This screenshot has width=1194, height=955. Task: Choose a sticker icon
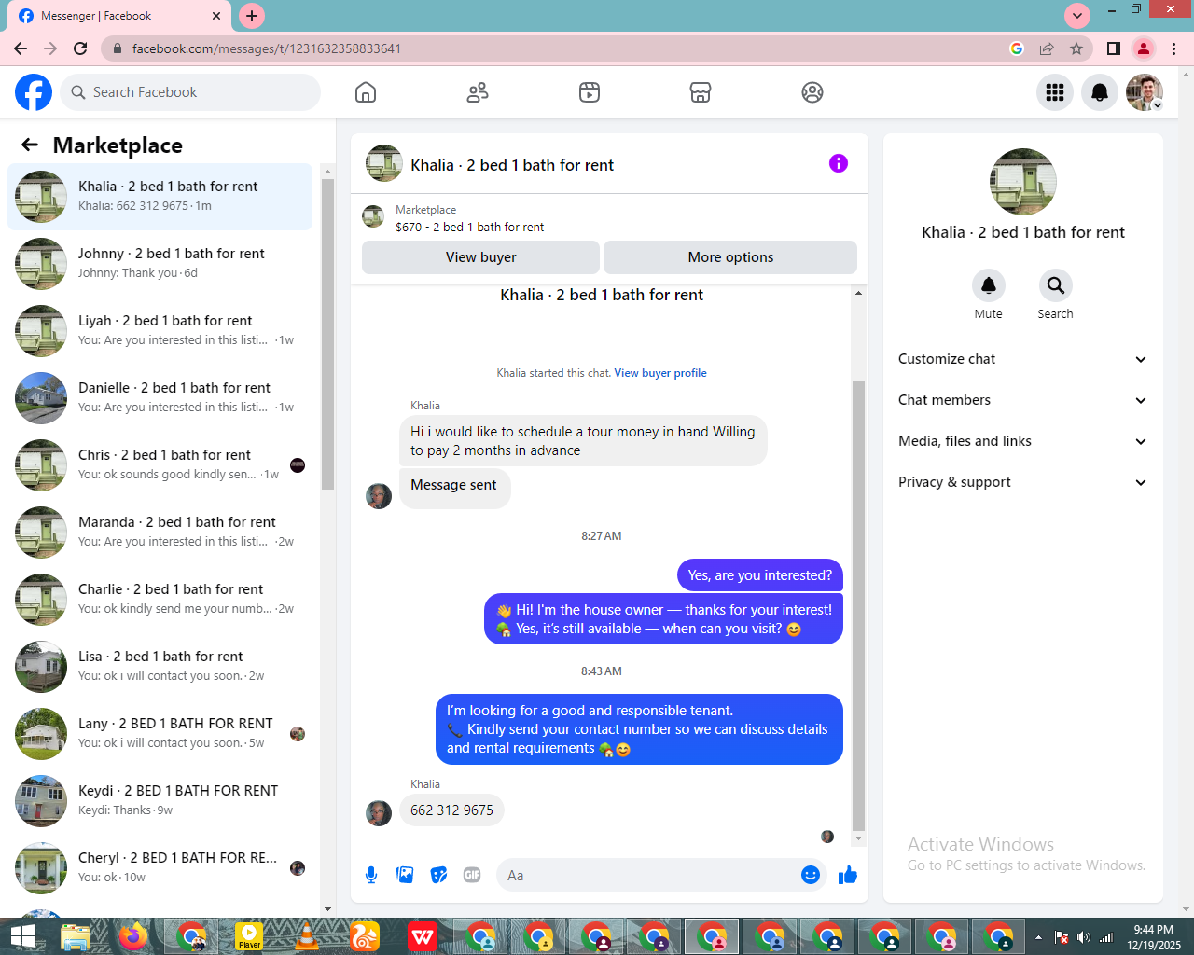pos(438,875)
